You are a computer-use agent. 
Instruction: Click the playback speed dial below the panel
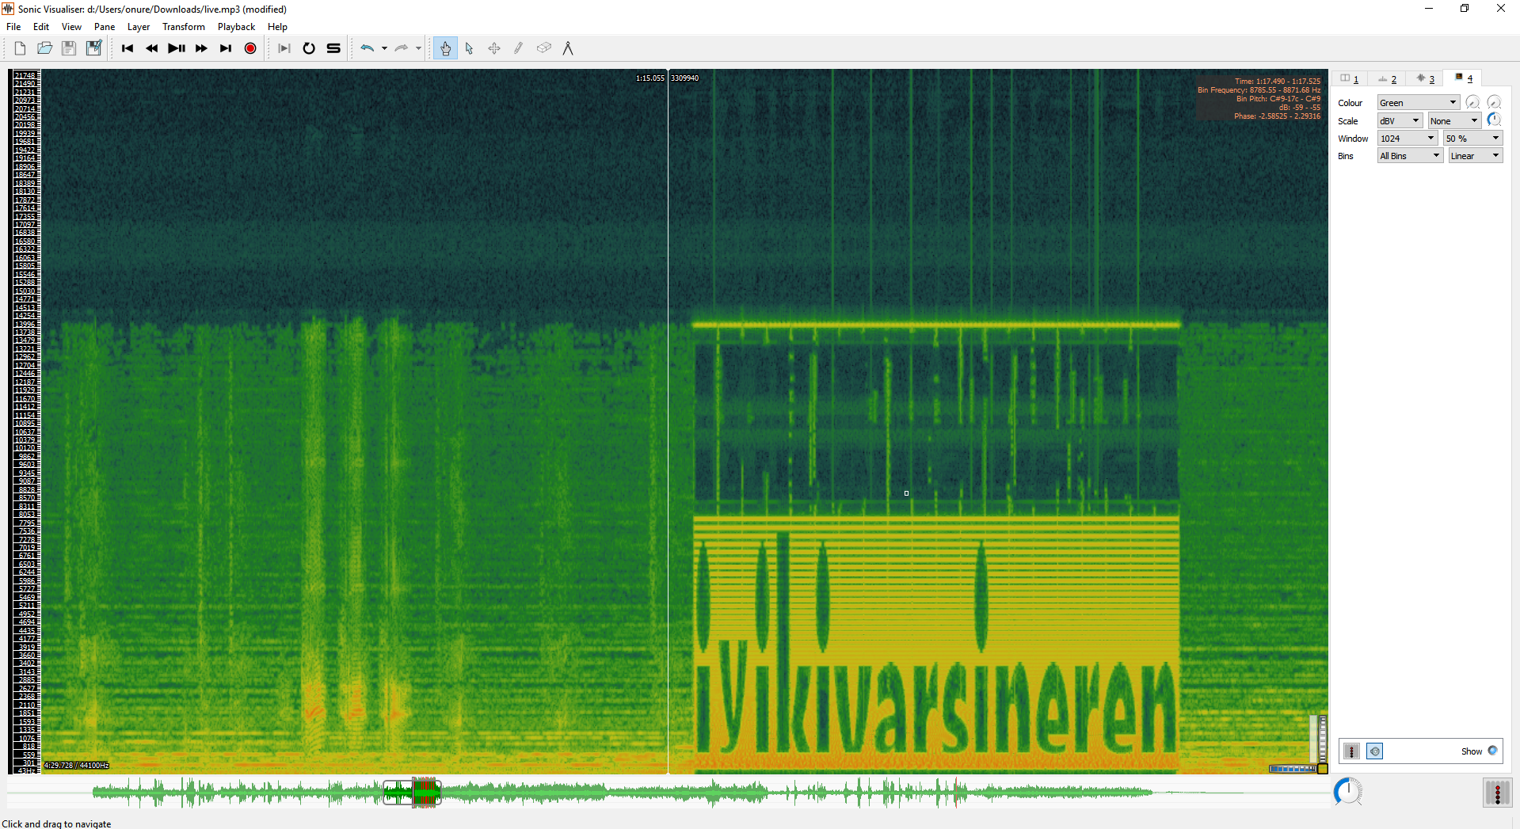pyautogui.click(x=1347, y=792)
